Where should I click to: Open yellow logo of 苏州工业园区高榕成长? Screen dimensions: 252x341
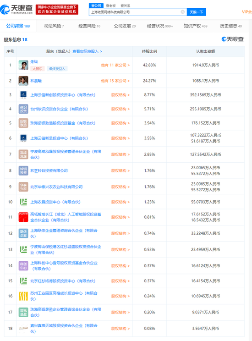point(23,296)
